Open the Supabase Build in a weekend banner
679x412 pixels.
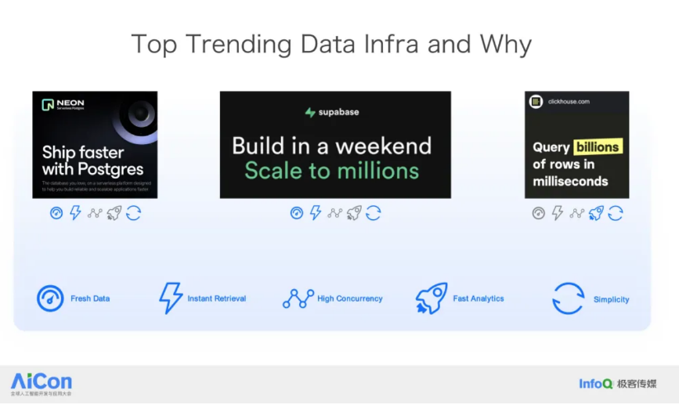pos(335,145)
